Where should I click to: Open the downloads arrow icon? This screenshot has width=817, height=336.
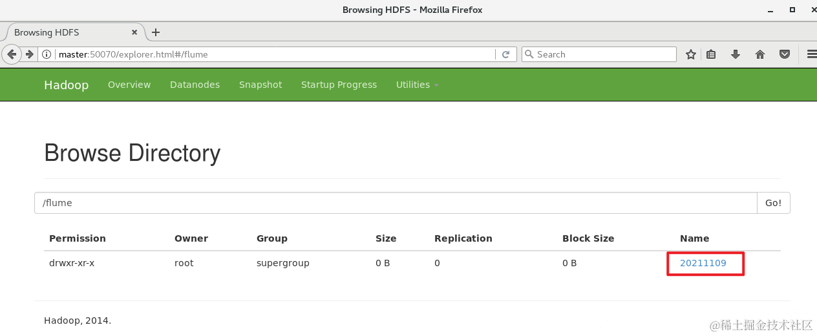(736, 54)
